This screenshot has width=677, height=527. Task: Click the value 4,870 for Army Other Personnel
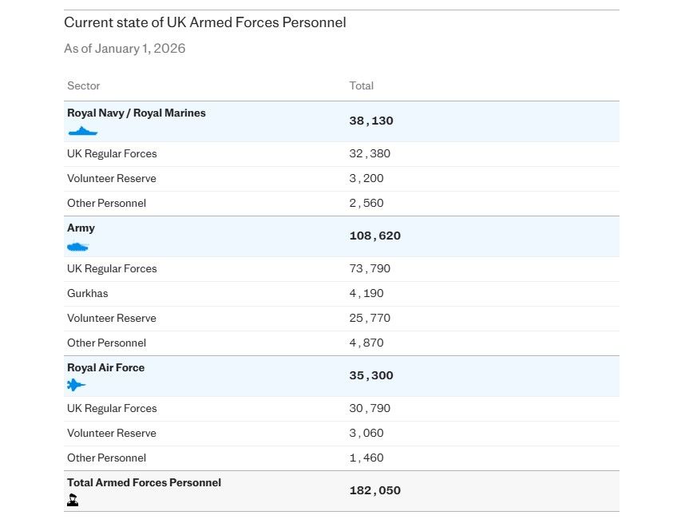click(x=366, y=343)
